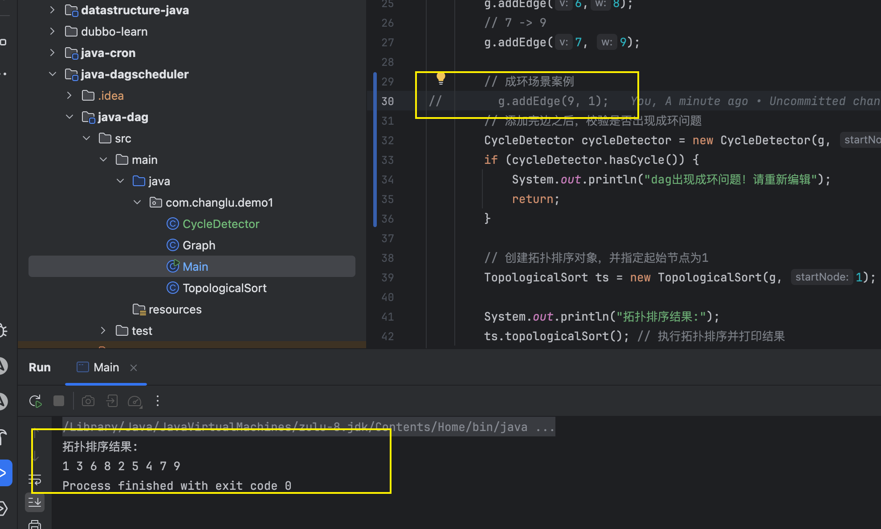
Task: Close the Main run tab
Action: [x=134, y=367]
